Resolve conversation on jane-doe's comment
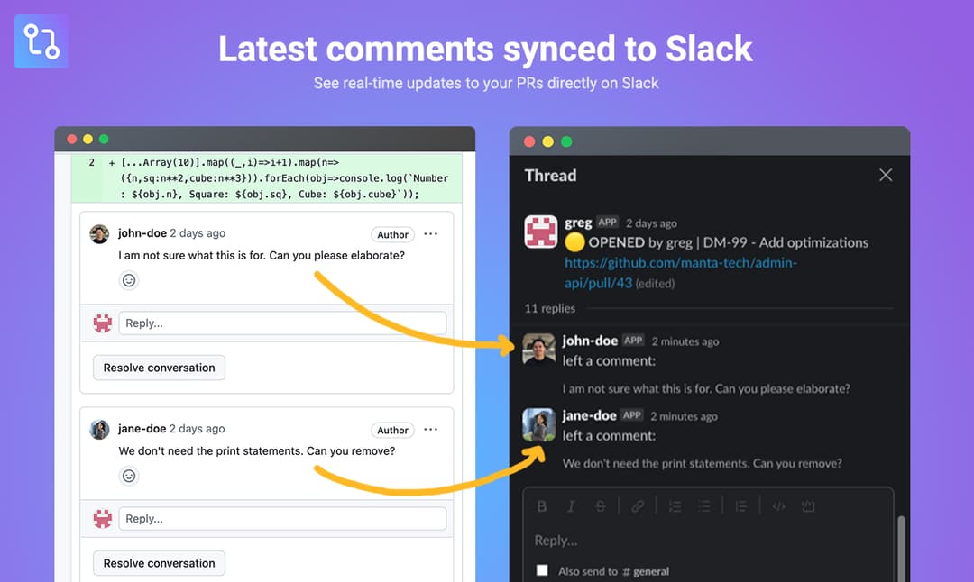Screen dimensions: 974x582 (x=159, y=563)
